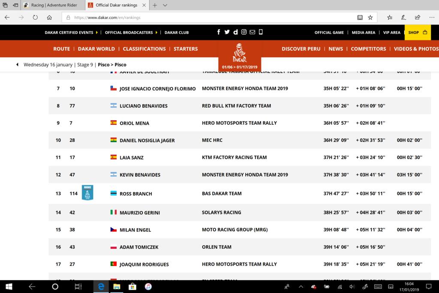439x293 pixels.
Task: Open the Dakar Twitter icon
Action: tap(227, 32)
